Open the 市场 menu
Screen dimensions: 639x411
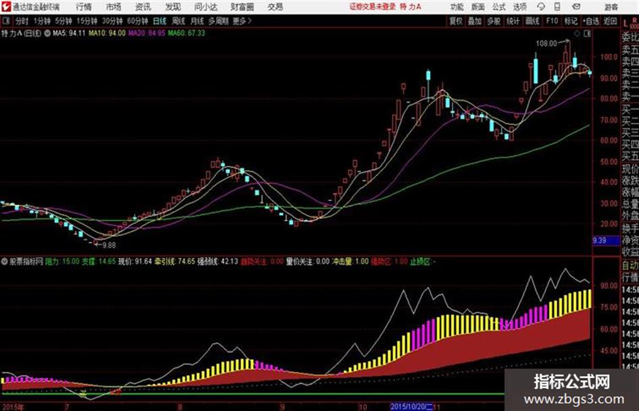[x=114, y=7]
